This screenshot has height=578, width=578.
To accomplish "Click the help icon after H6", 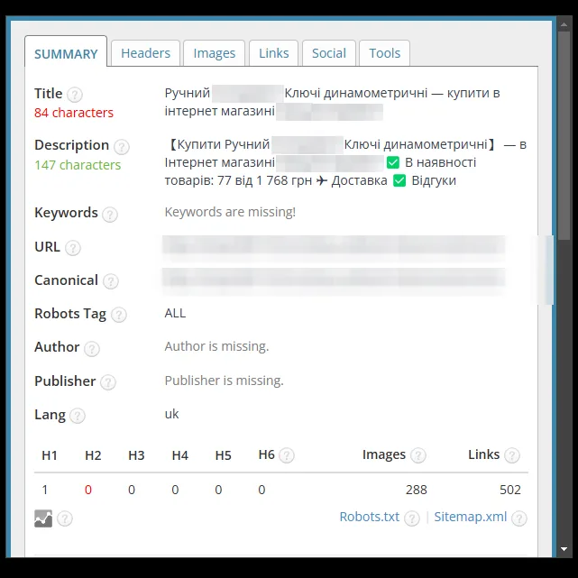I will [287, 455].
